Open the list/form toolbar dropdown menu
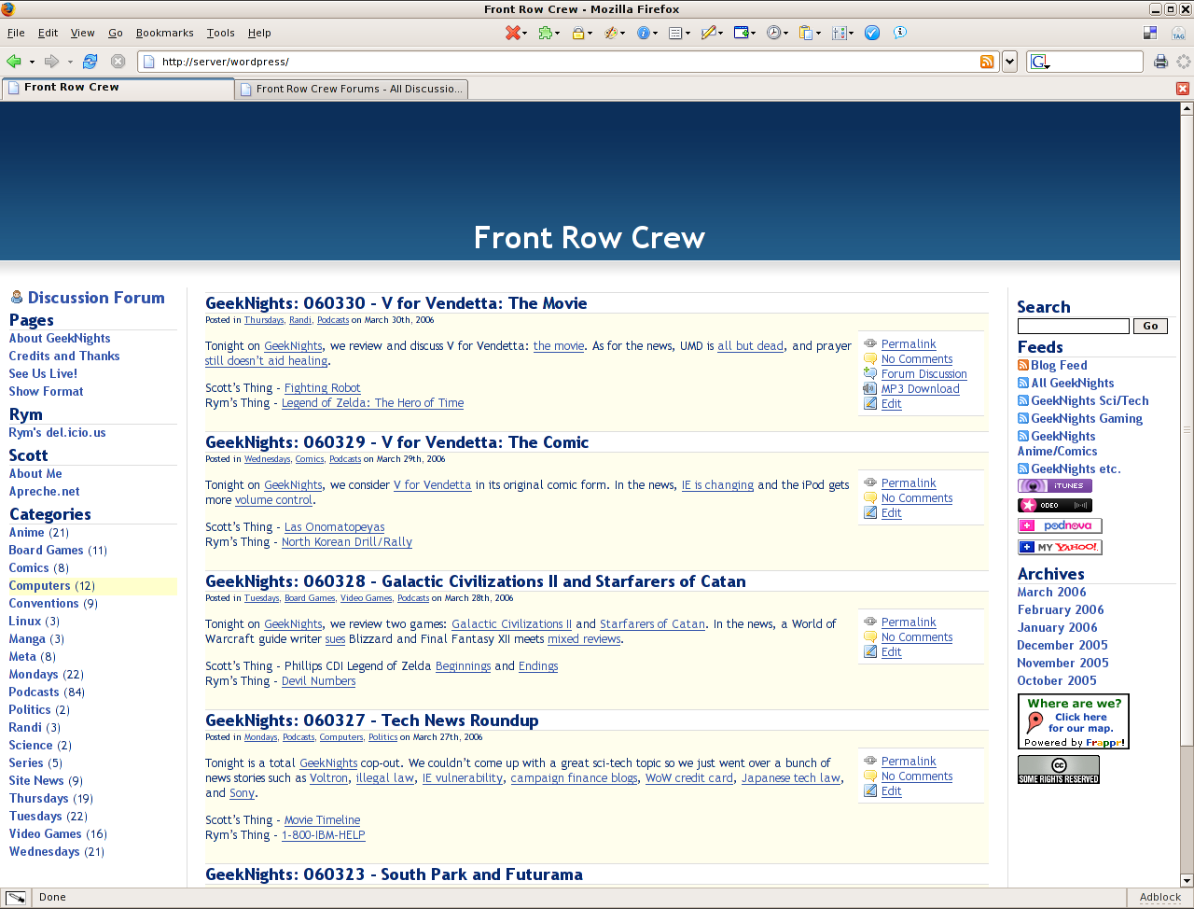Image resolution: width=1194 pixels, height=909 pixels. pos(680,33)
